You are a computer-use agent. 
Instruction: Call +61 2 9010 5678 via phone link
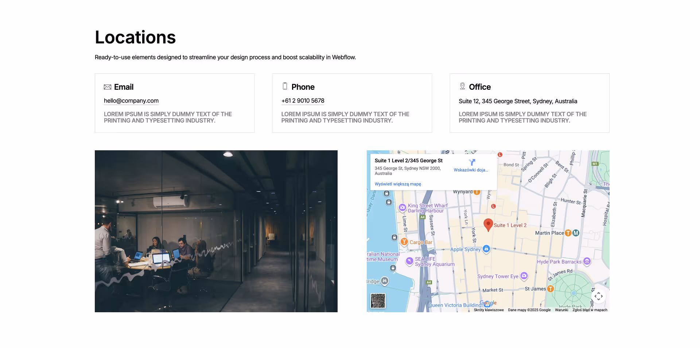303,101
